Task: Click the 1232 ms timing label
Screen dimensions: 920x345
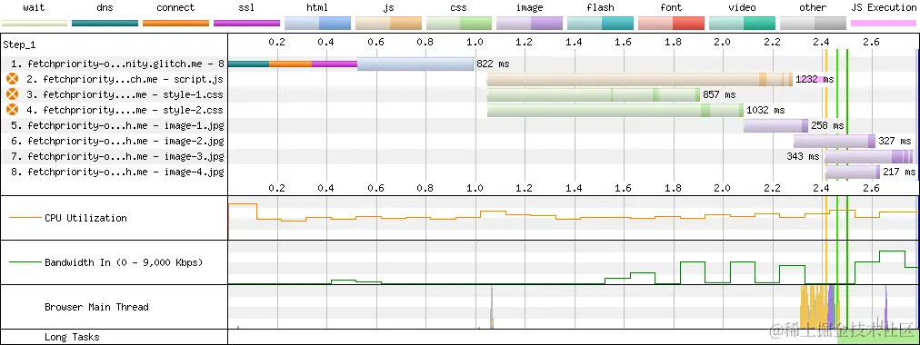Action: point(815,79)
